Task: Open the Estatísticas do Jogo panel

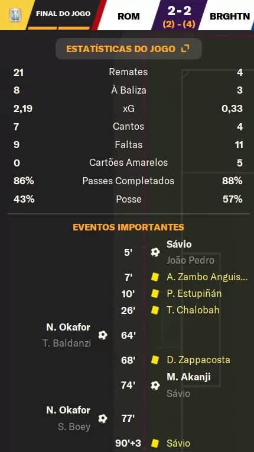Action: [129, 49]
